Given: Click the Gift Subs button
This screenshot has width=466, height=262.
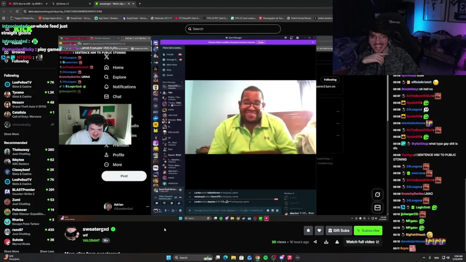Looking at the screenshot, I should (x=339, y=230).
